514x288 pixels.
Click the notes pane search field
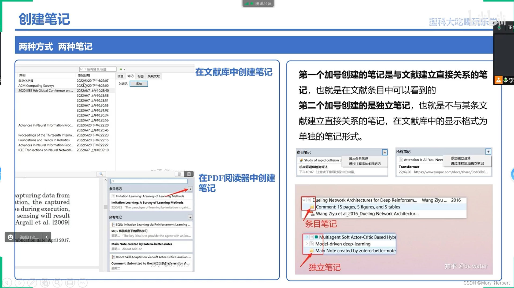click(x=149, y=181)
